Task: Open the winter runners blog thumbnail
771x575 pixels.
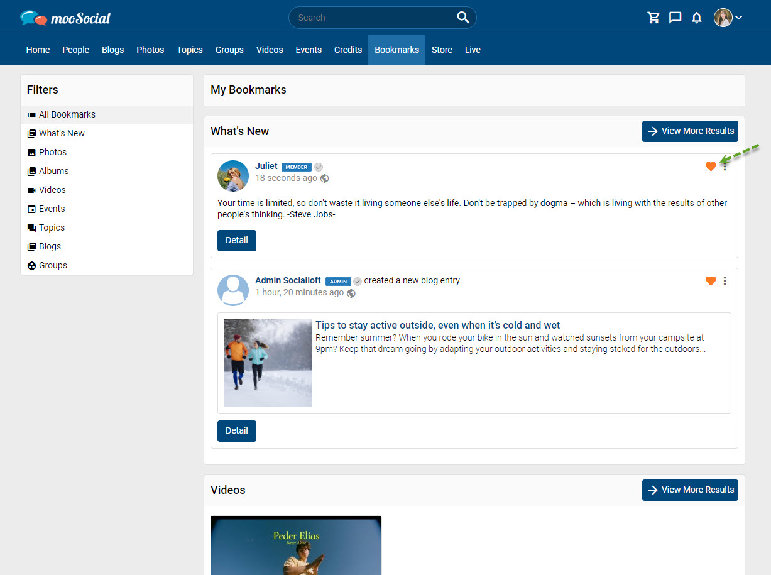Action: click(x=268, y=363)
